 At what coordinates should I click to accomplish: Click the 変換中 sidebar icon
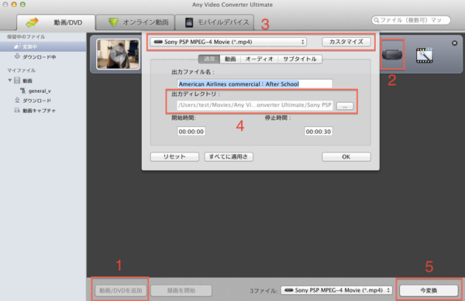[17, 46]
